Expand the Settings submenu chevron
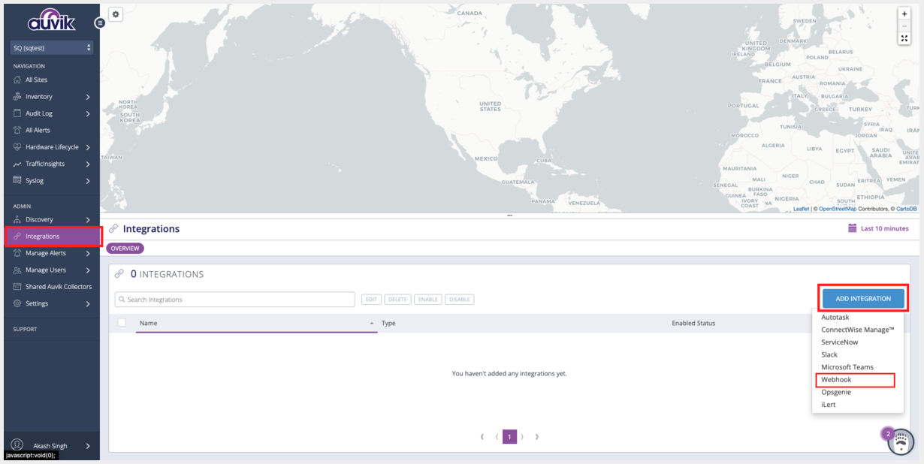This screenshot has height=464, width=924. pyautogui.click(x=89, y=303)
